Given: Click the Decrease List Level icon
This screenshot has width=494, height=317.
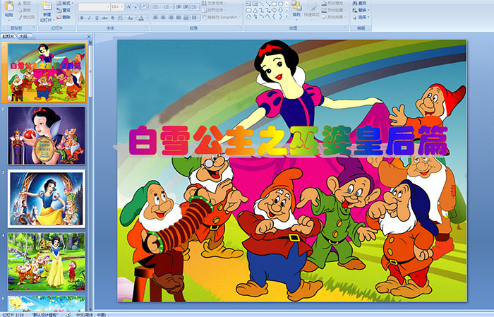Looking at the screenshot, I should point(179,7).
